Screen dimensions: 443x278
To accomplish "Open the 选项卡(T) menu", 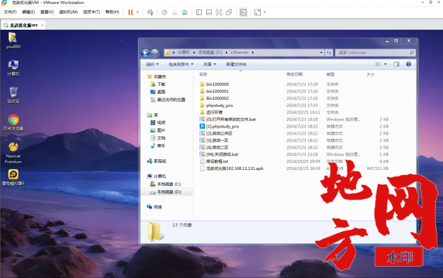I will tap(92, 12).
